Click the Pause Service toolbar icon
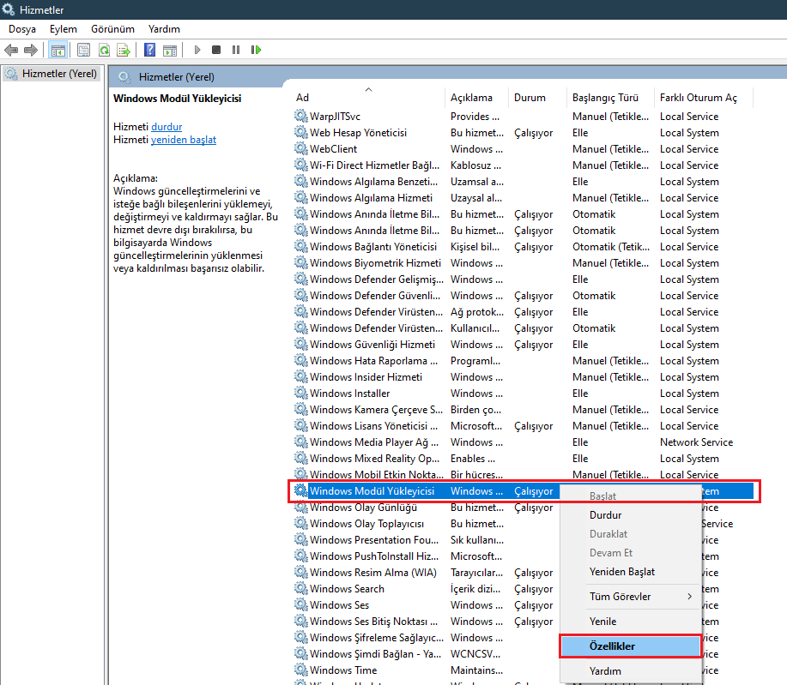Screen dimensions: 787x685 coord(236,50)
